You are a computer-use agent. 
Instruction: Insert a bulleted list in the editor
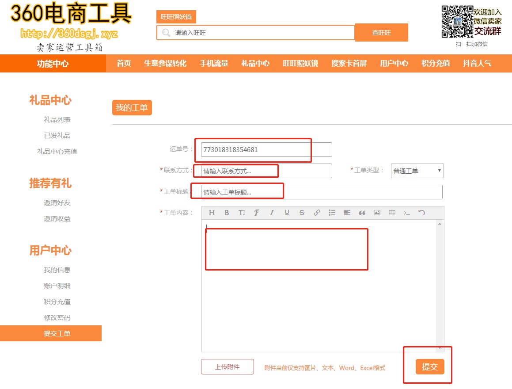(x=332, y=213)
